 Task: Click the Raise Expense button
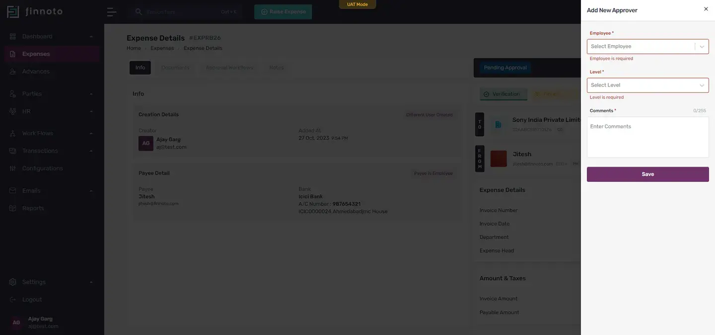tap(283, 12)
